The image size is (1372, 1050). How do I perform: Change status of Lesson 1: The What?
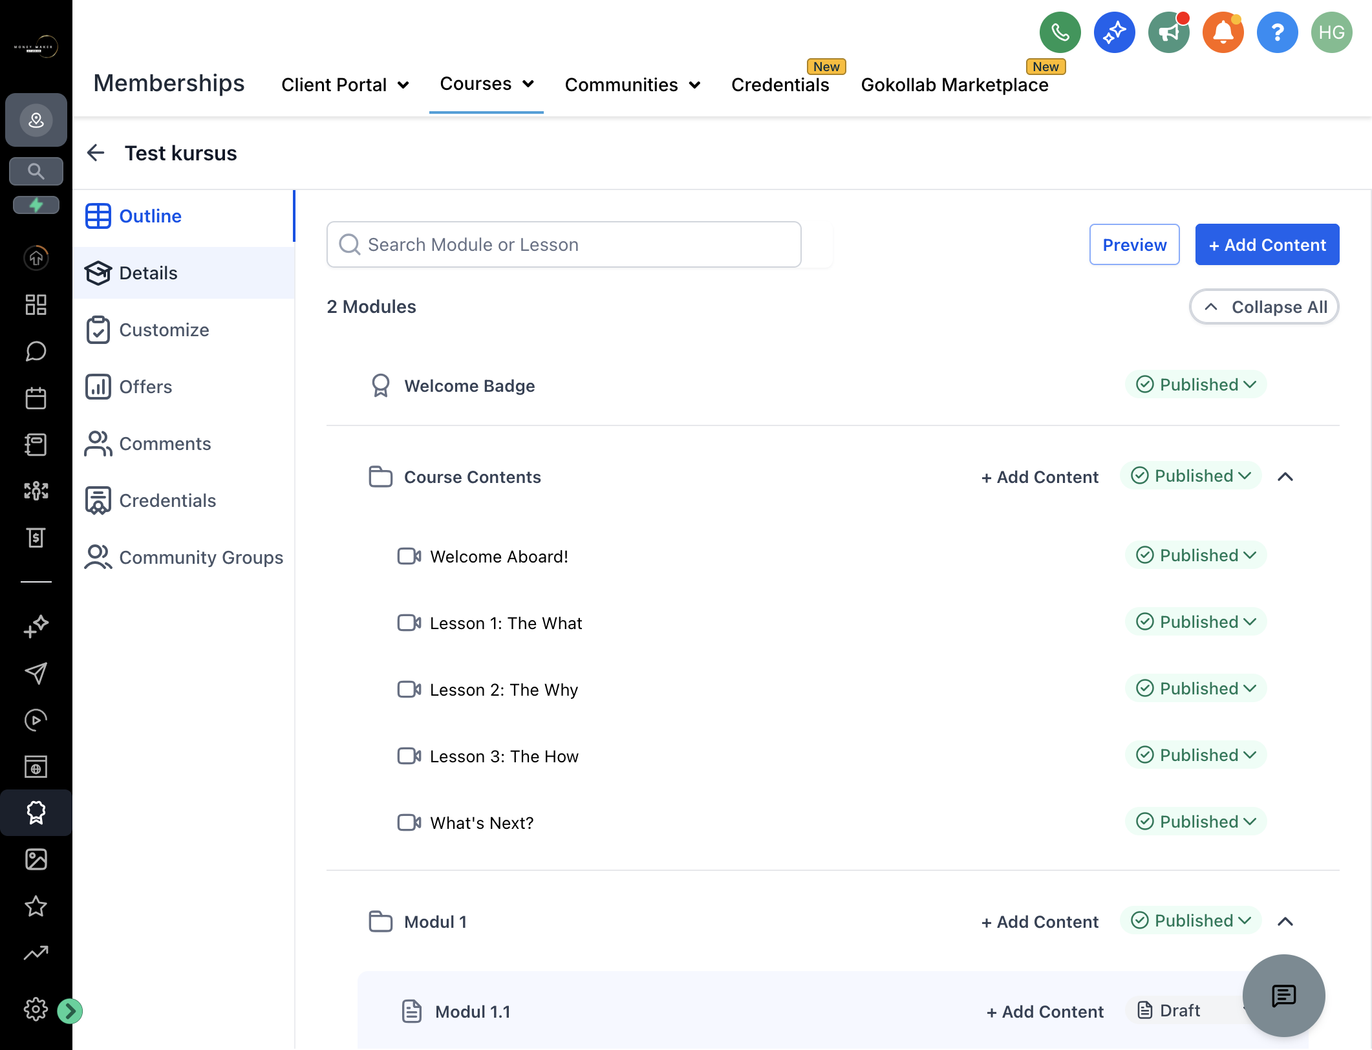coord(1196,622)
